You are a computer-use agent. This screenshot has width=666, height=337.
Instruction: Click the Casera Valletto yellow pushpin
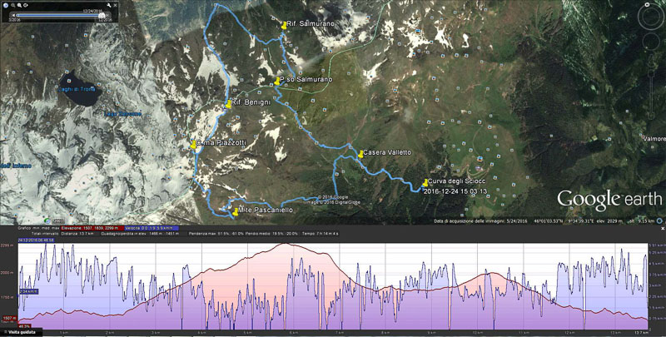pyautogui.click(x=360, y=154)
